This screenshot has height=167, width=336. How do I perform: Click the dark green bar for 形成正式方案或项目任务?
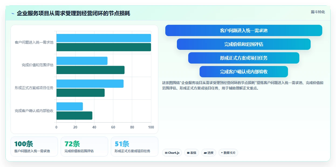point(80,93)
